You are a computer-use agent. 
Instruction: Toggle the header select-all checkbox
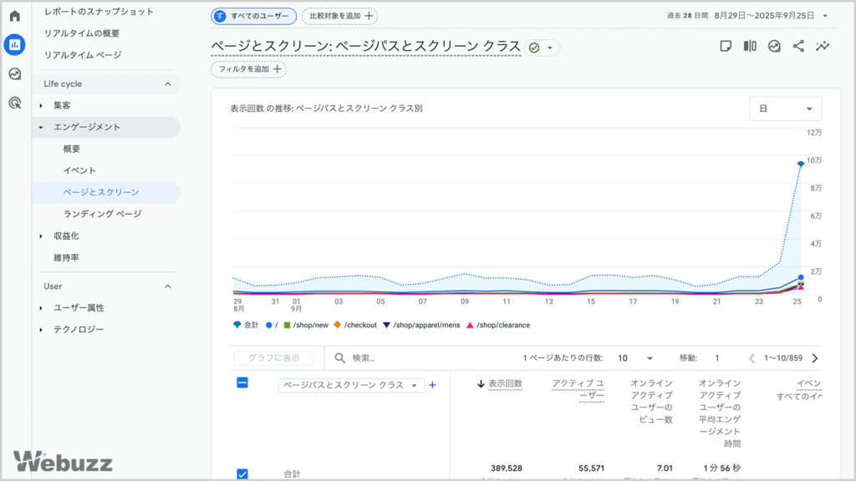[x=242, y=382]
